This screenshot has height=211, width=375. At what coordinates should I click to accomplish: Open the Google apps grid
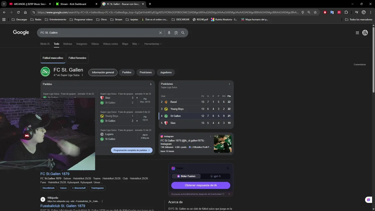tap(357, 33)
